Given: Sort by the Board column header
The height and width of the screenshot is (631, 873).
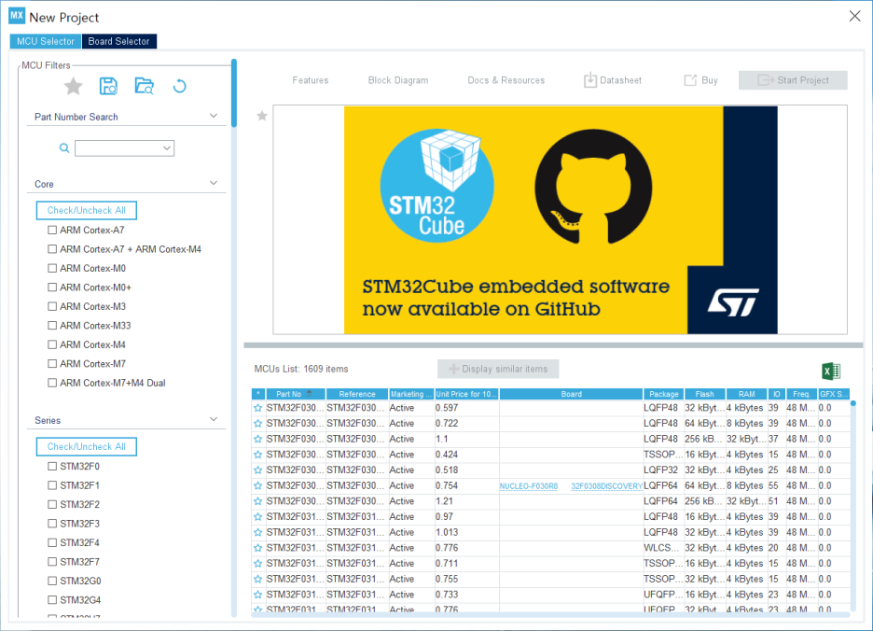Looking at the screenshot, I should 571,394.
